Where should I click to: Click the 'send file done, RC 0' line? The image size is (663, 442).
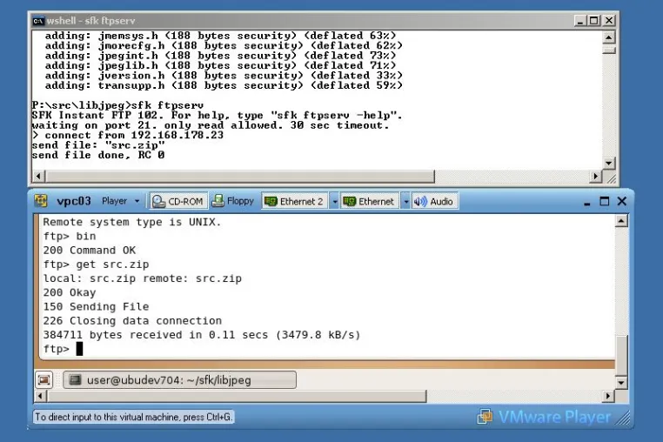pos(98,155)
